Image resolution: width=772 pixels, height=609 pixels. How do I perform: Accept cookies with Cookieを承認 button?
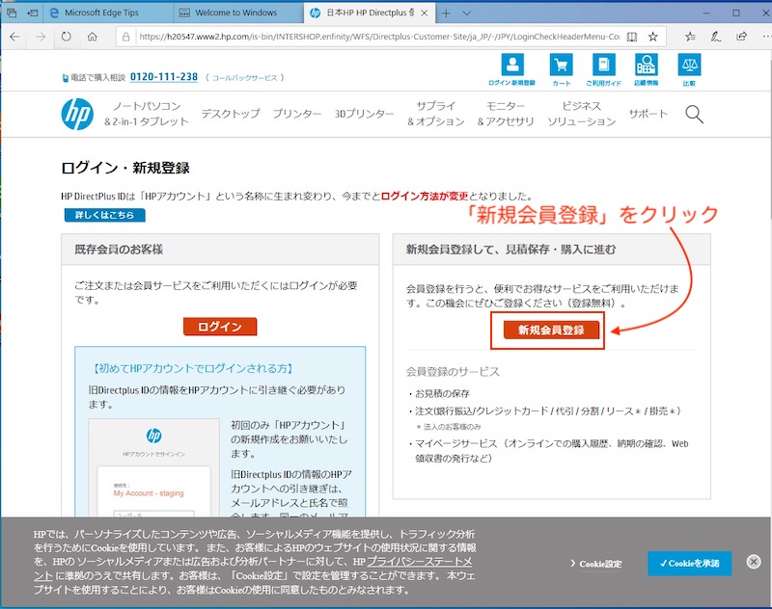[689, 564]
